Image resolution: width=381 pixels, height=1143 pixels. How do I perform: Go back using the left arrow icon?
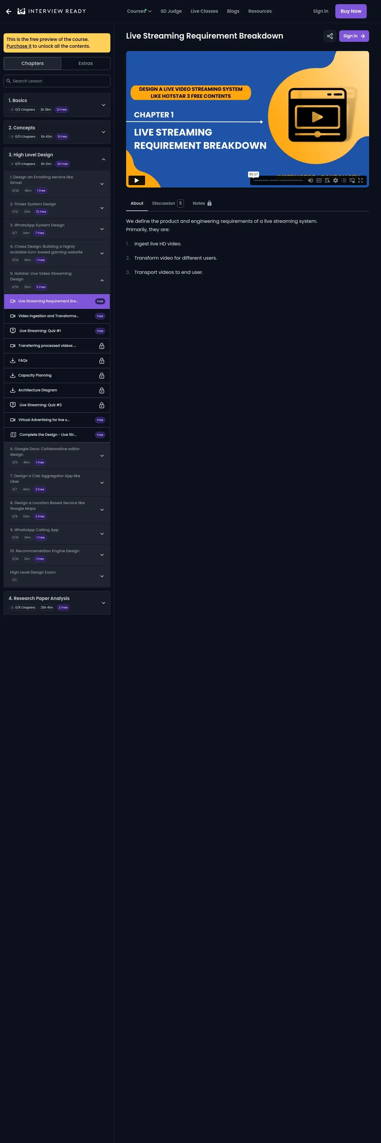(8, 11)
